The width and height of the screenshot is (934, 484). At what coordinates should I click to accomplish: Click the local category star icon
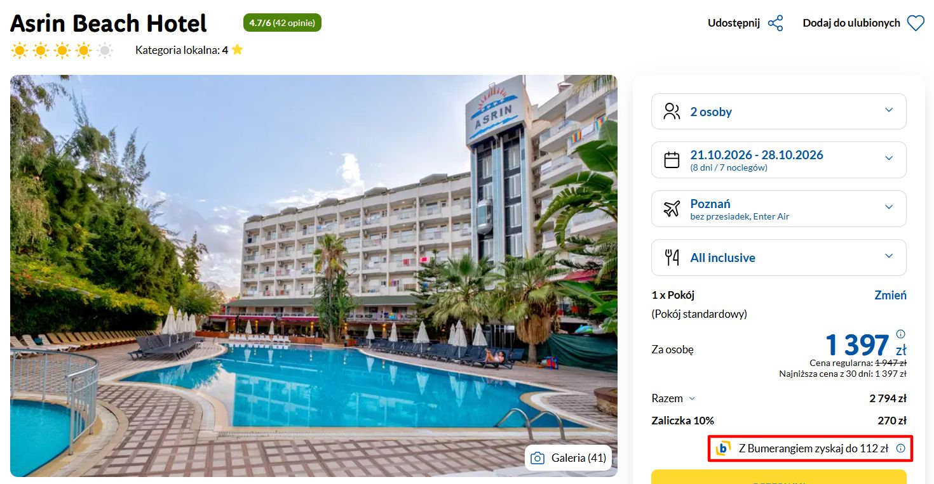point(238,49)
